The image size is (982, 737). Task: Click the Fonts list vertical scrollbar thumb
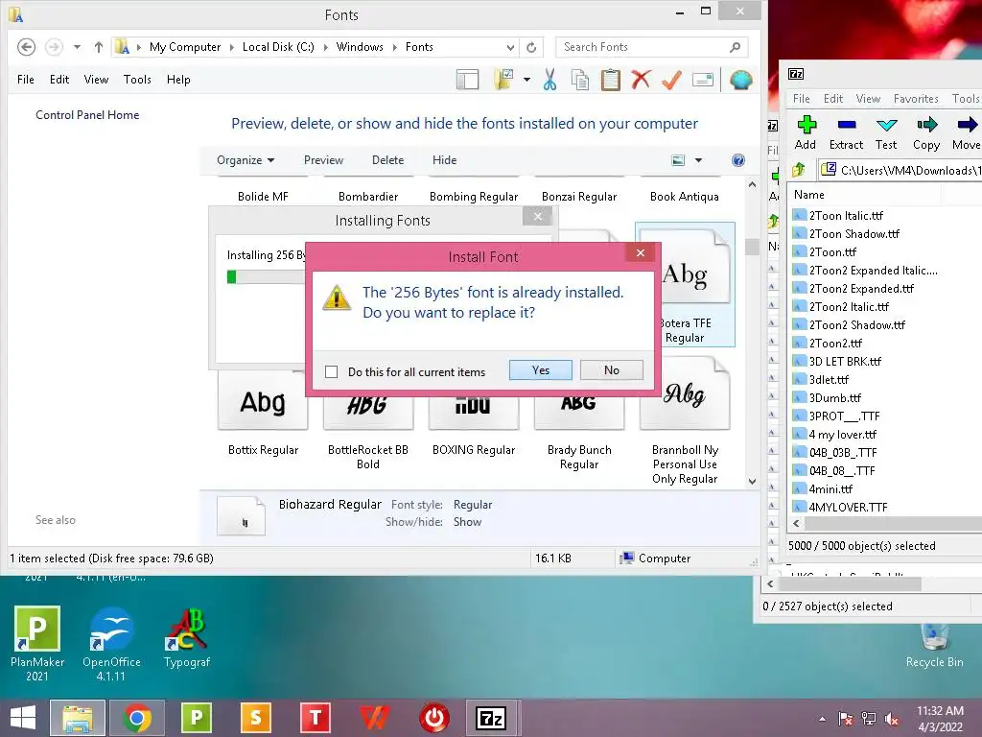click(x=752, y=246)
